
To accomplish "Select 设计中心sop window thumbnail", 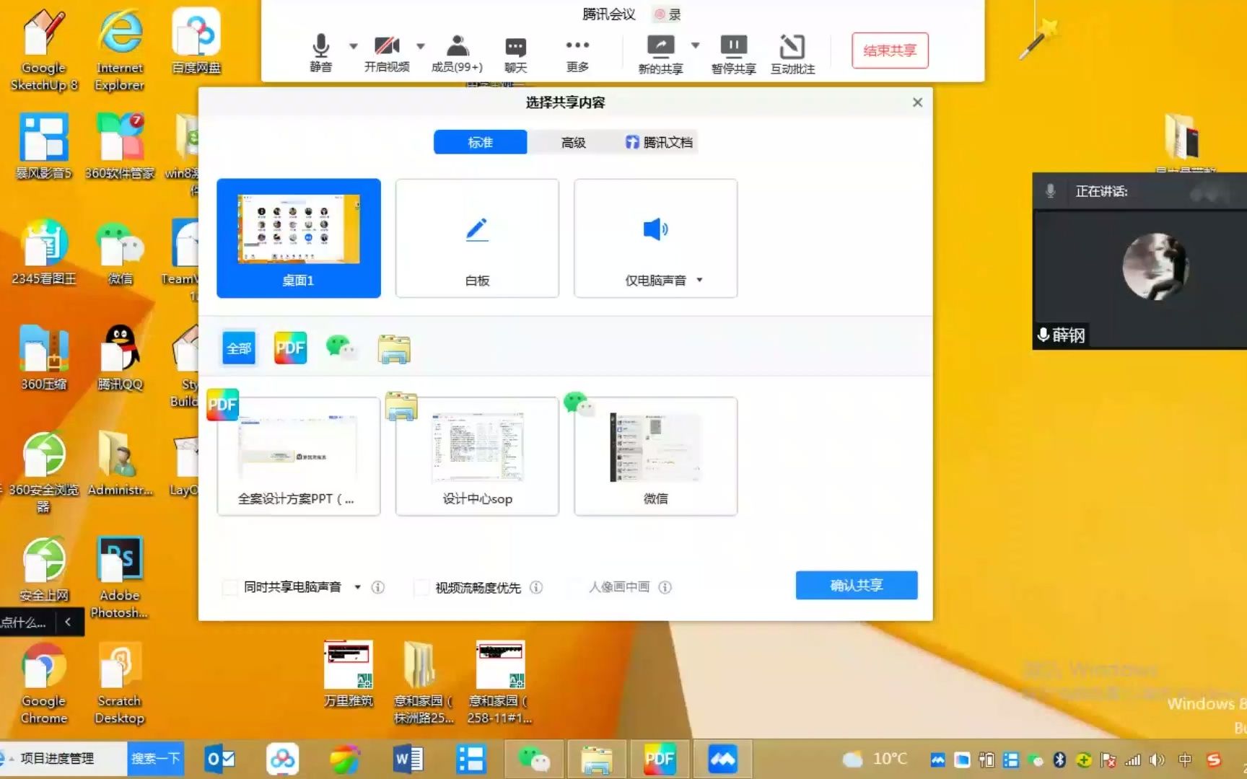I will coord(477,456).
